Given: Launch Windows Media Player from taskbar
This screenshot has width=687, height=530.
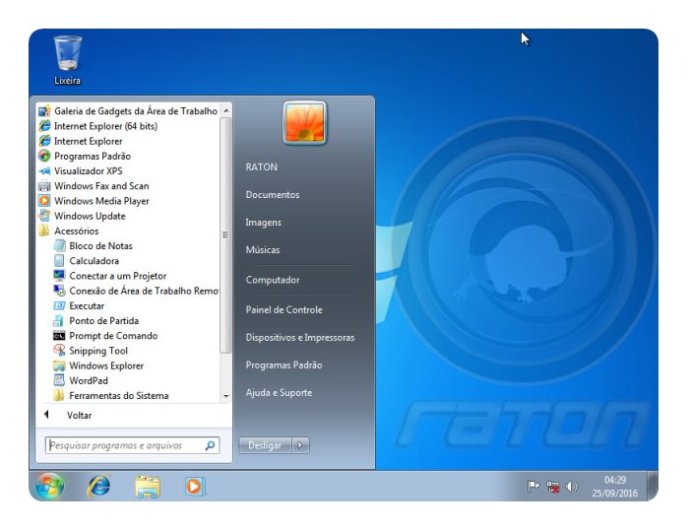Looking at the screenshot, I should click(195, 487).
